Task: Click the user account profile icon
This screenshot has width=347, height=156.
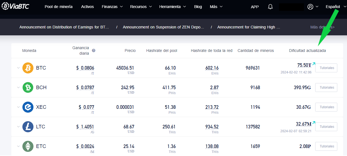Action: [x=310, y=7]
